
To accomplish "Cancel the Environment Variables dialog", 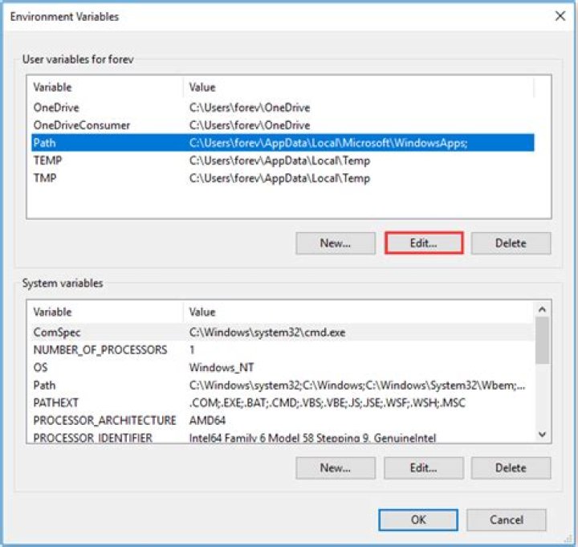I will click(x=506, y=520).
